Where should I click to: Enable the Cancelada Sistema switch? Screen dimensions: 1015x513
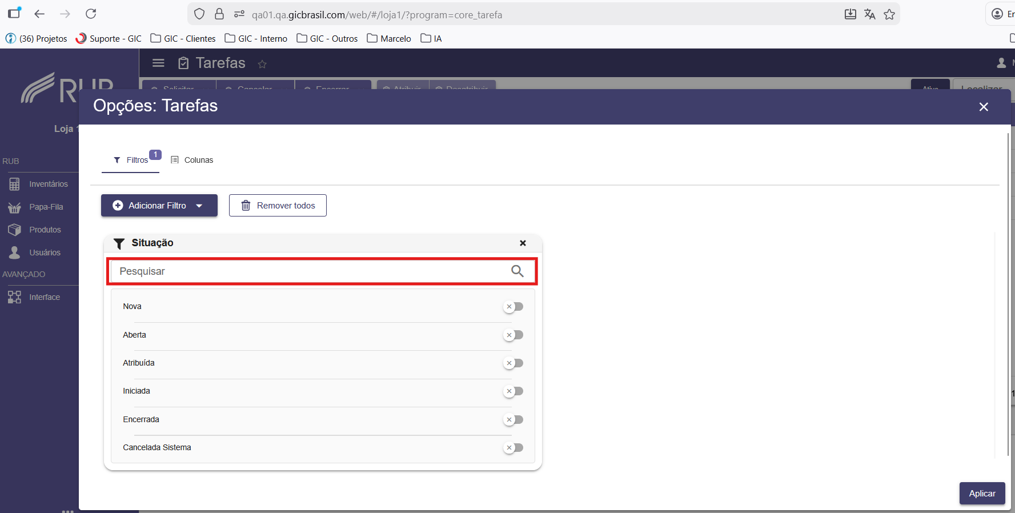513,447
